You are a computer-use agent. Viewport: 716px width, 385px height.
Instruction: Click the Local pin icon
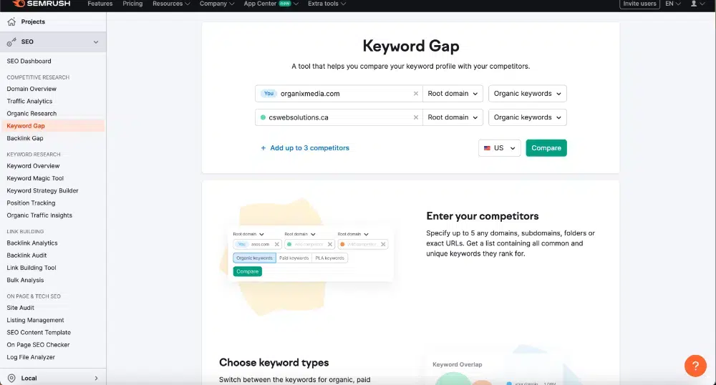(11, 378)
